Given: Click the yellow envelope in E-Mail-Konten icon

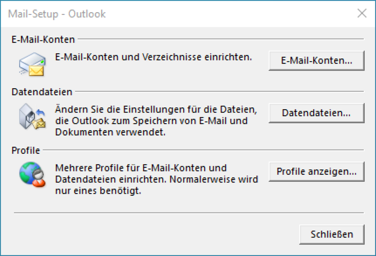Looking at the screenshot, I should click(36, 71).
